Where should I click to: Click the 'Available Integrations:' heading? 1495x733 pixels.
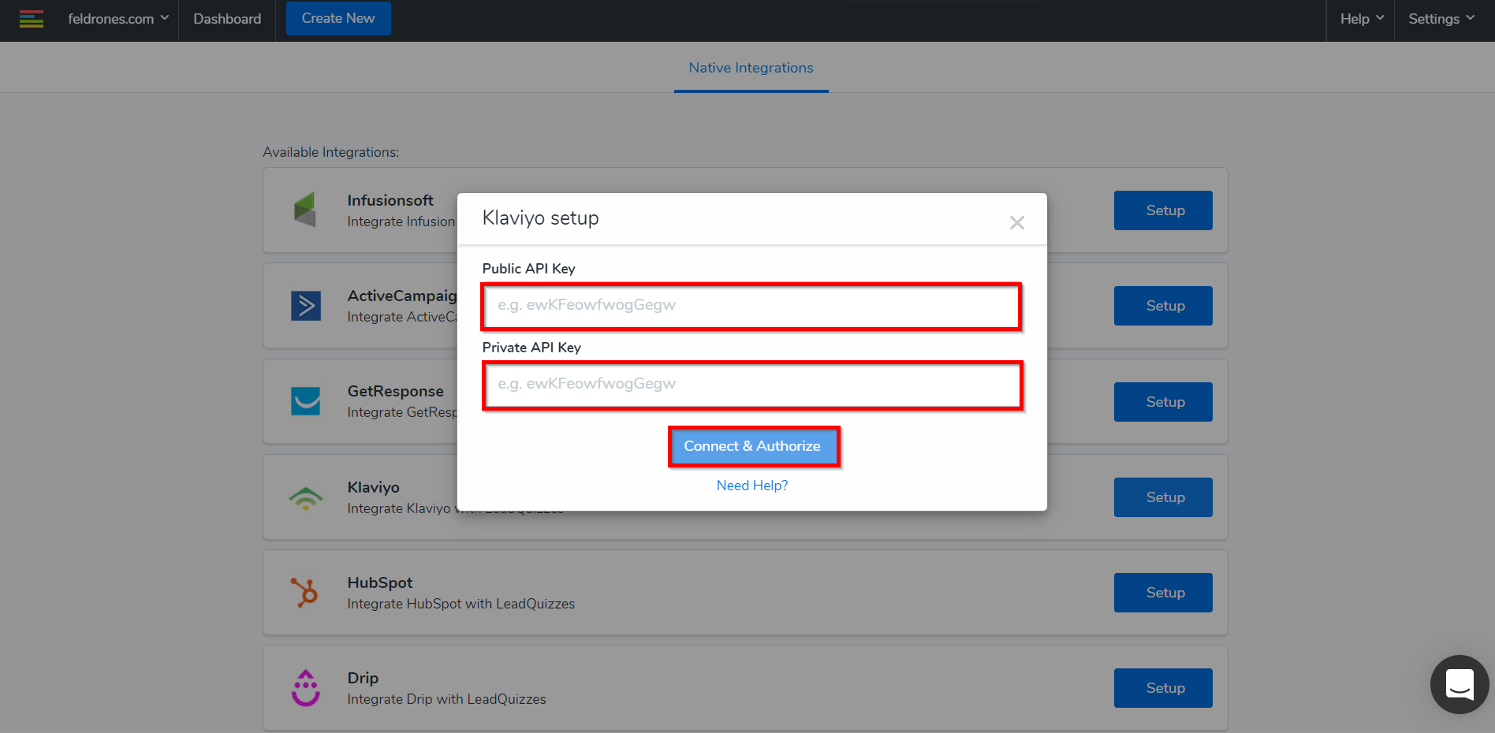(331, 152)
